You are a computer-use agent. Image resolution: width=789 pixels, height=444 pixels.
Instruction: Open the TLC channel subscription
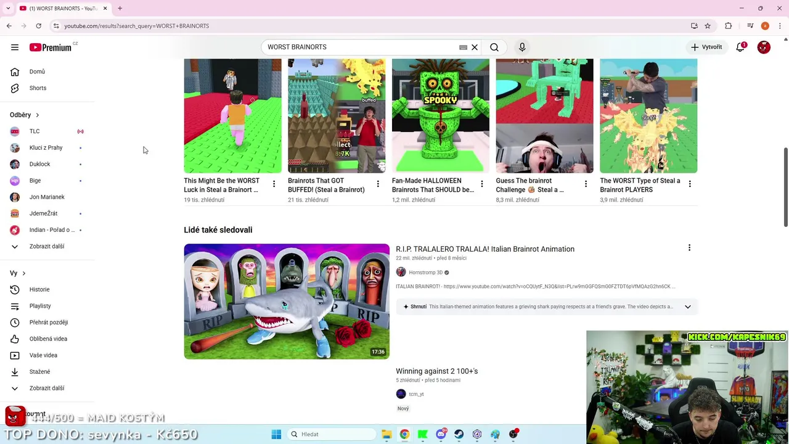(48, 131)
